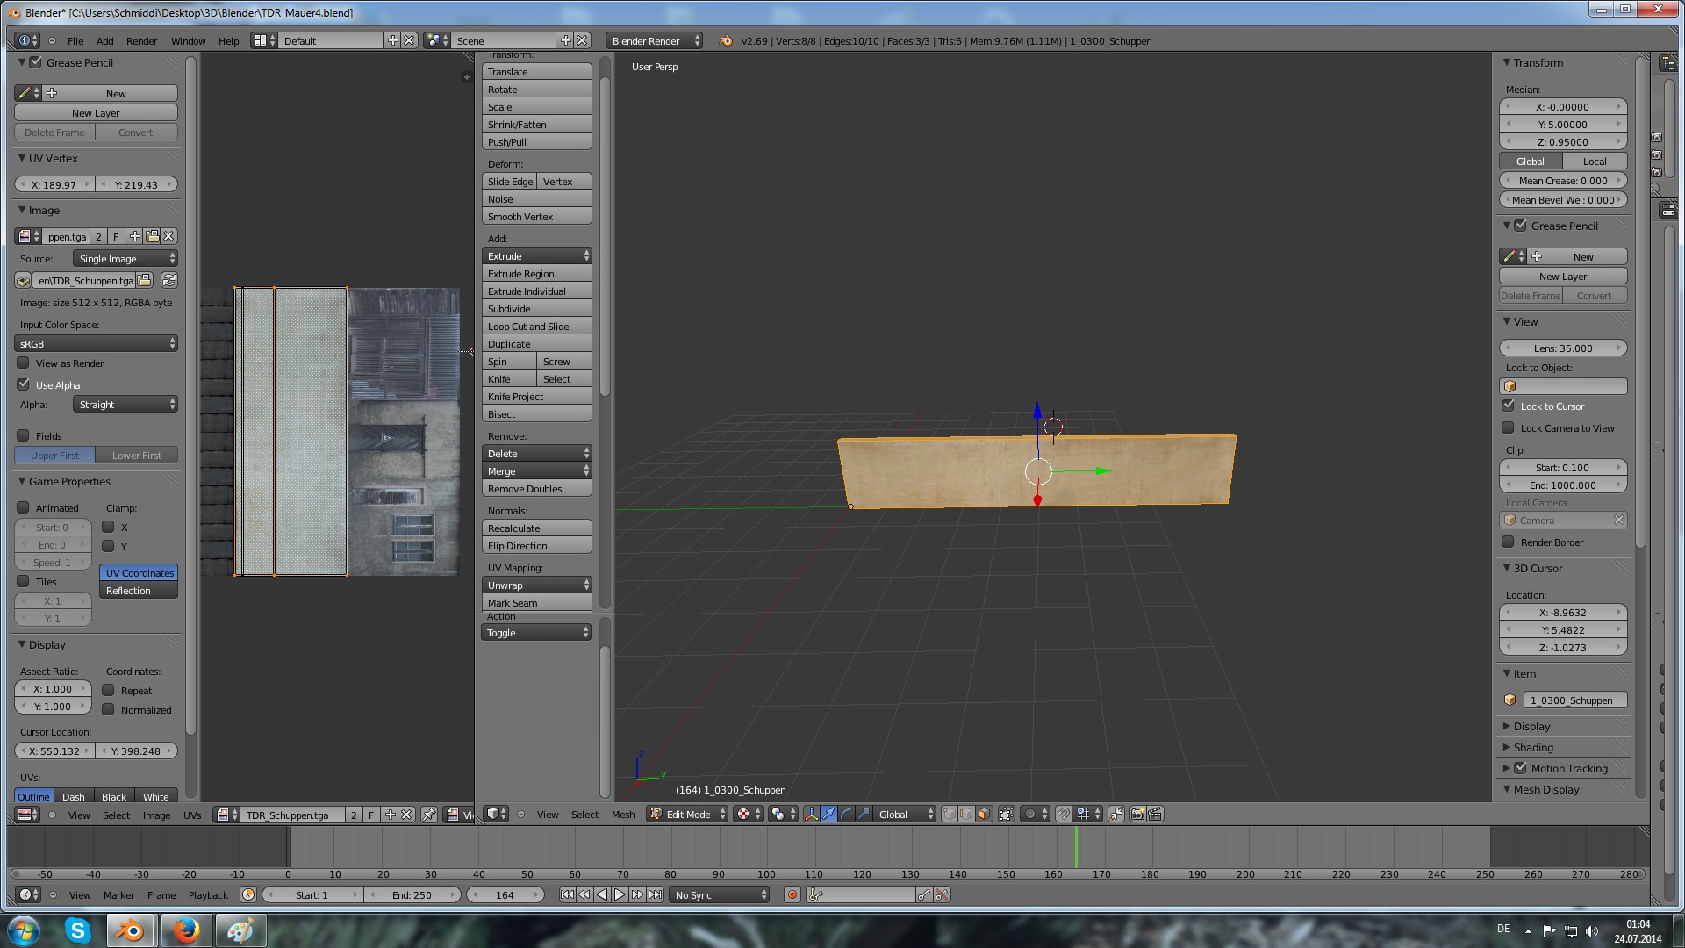Viewport: 1685px width, 948px height.
Task: Toggle limit selection to visible
Action: pos(1007,815)
